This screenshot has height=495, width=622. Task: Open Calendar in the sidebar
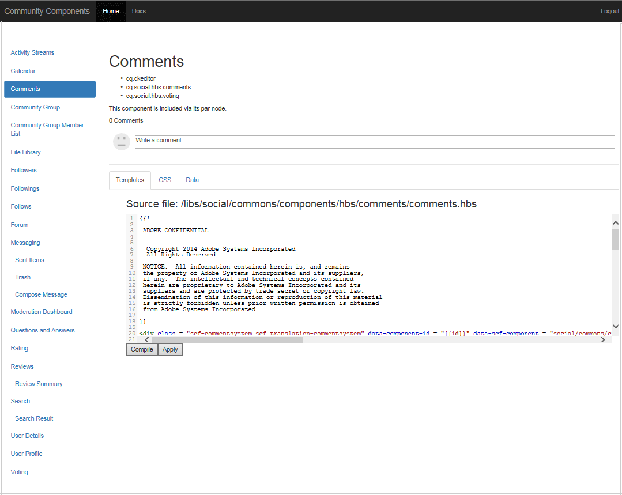[23, 71]
